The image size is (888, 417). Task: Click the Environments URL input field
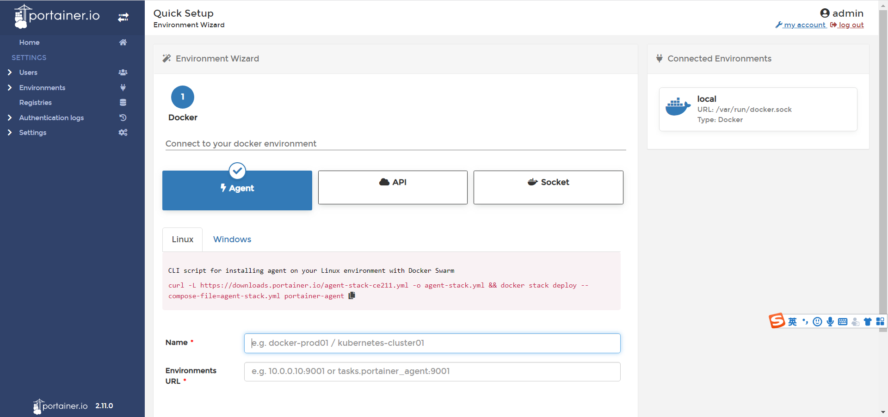pos(432,372)
